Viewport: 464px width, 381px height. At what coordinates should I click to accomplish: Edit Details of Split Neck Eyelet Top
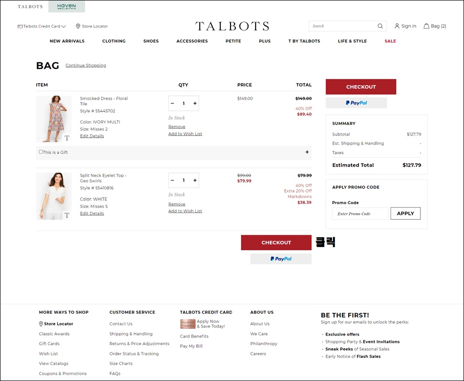(92, 213)
